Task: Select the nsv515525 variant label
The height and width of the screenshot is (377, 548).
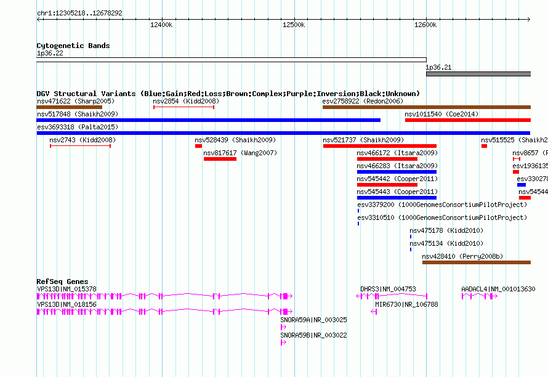Action: click(514, 140)
